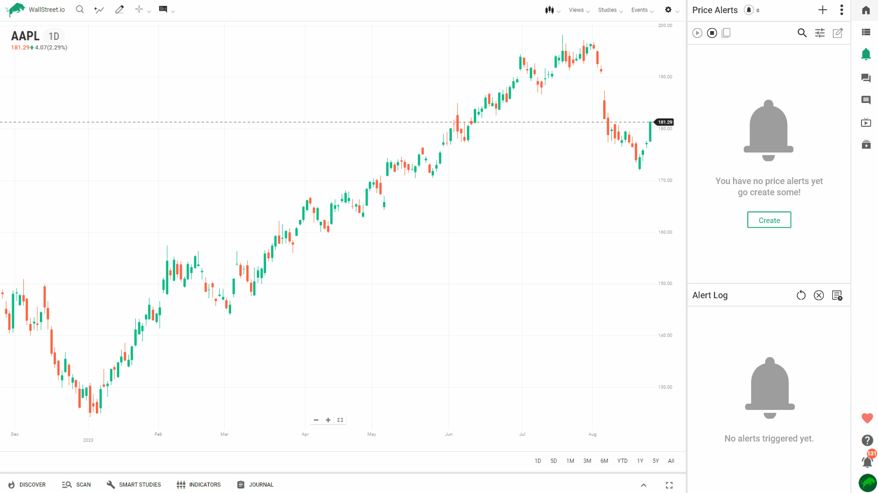Open live TV in sidebar

click(x=866, y=122)
